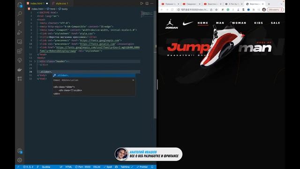Reload the page in Chrome
The image size is (300, 169).
[x=172, y=9]
